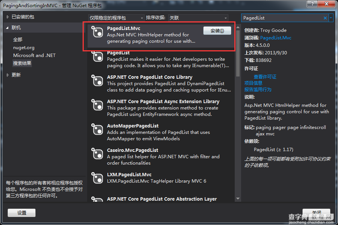Click the publish date 2013/9/30

click(x=276, y=53)
